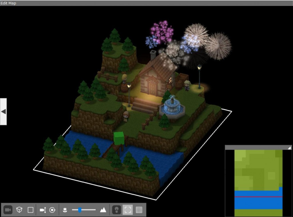This screenshot has height=217, width=293.
Task: Click the flower close-up zoom icon
Action: tap(65, 210)
